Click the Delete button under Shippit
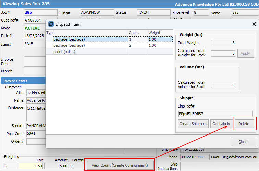 [244, 124]
